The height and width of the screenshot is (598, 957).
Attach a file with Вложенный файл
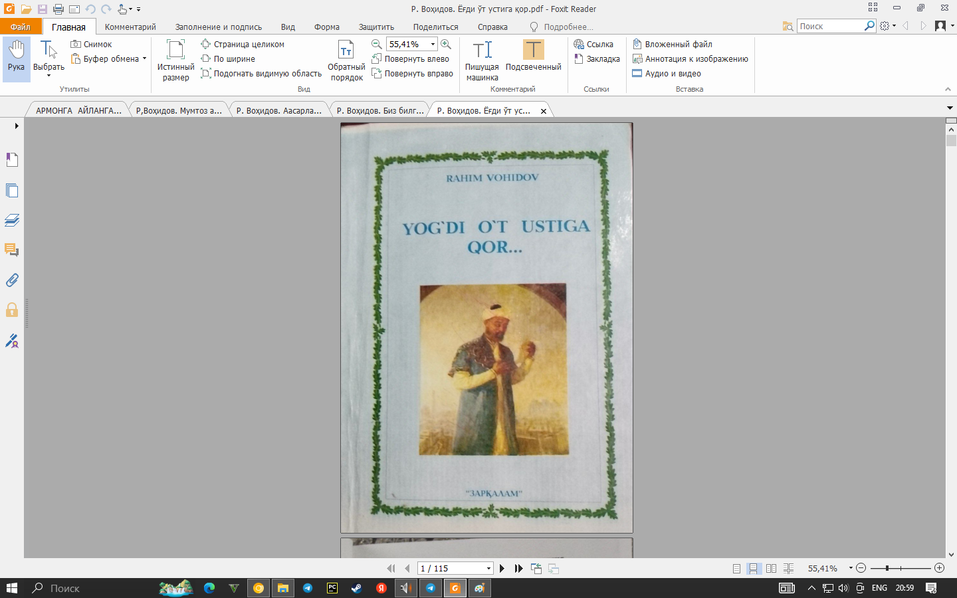pos(673,45)
